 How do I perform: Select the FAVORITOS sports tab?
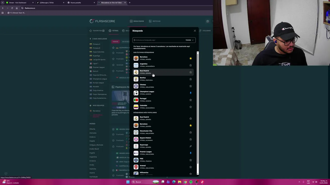(x=97, y=31)
